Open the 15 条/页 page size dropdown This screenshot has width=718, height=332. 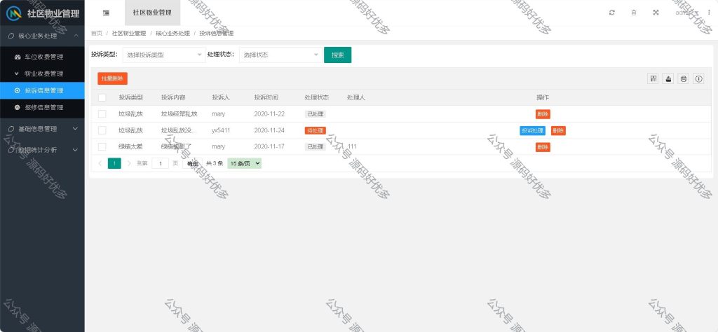tap(245, 163)
